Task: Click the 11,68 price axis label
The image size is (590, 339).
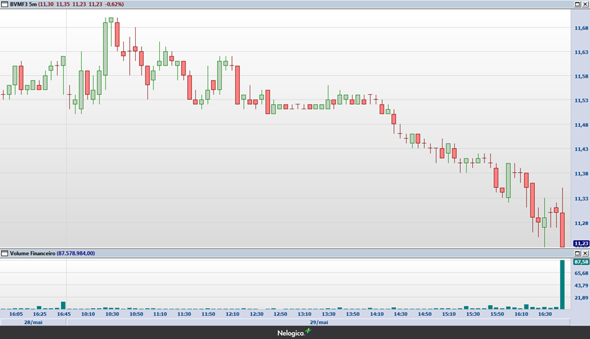Action: (580, 28)
